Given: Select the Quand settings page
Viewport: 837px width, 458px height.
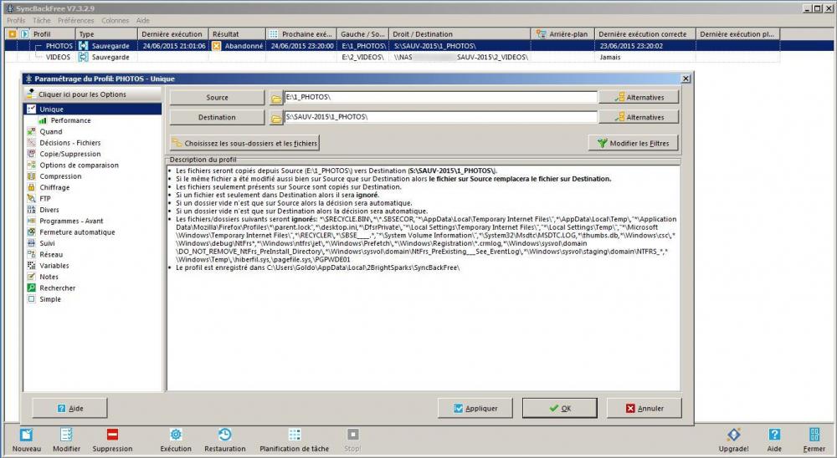Looking at the screenshot, I should click(51, 132).
